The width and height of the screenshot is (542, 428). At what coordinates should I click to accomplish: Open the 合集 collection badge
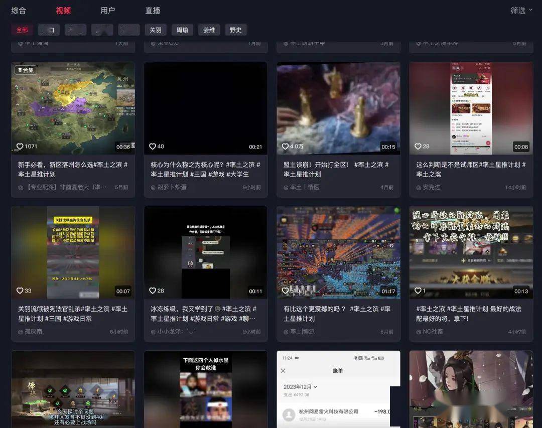(26, 70)
